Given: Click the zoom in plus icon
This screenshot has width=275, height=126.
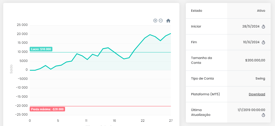Looking at the screenshot, I should click(x=155, y=21).
